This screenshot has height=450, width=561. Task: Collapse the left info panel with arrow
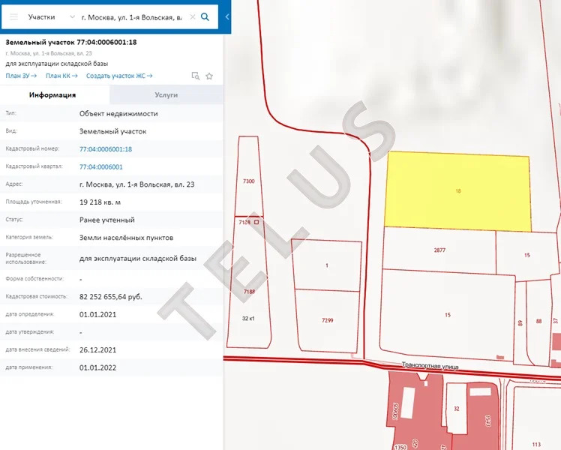pyautogui.click(x=227, y=16)
